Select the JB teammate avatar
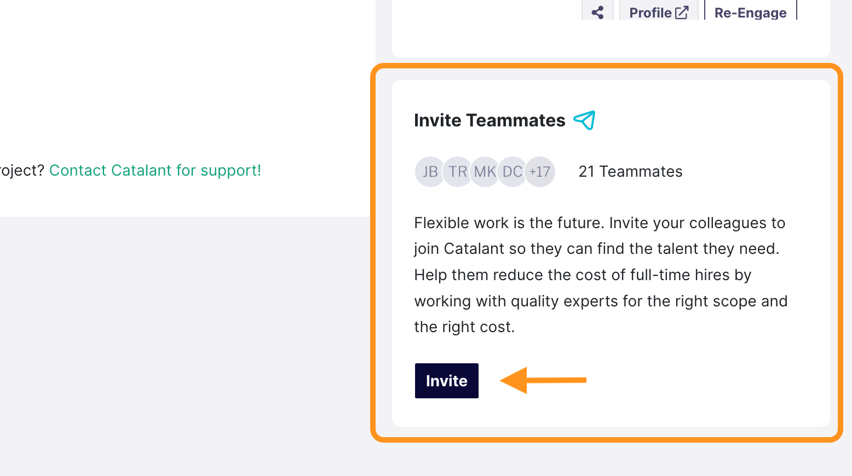Image resolution: width=852 pixels, height=476 pixels. [x=430, y=172]
